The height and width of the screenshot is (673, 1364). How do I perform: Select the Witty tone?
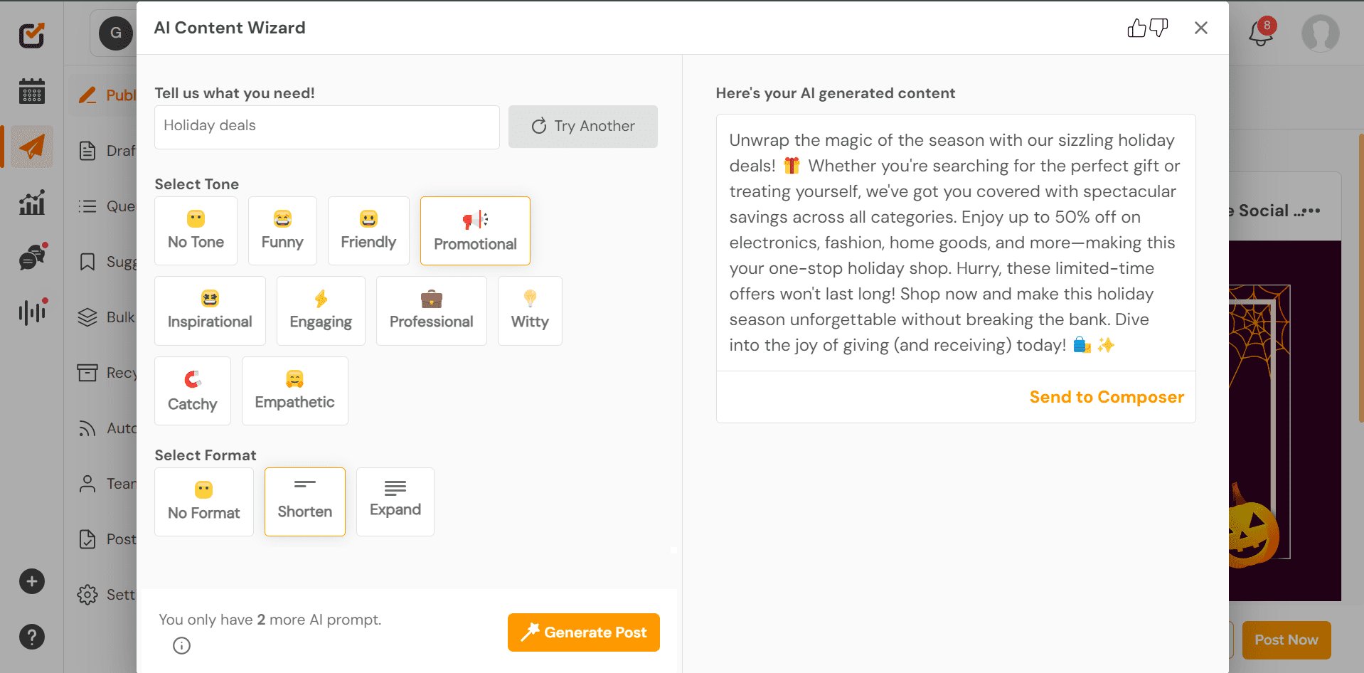(x=529, y=311)
